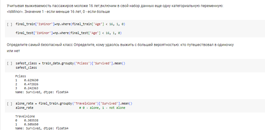
Task: Click the Pclass output header
Action: tap(21, 76)
